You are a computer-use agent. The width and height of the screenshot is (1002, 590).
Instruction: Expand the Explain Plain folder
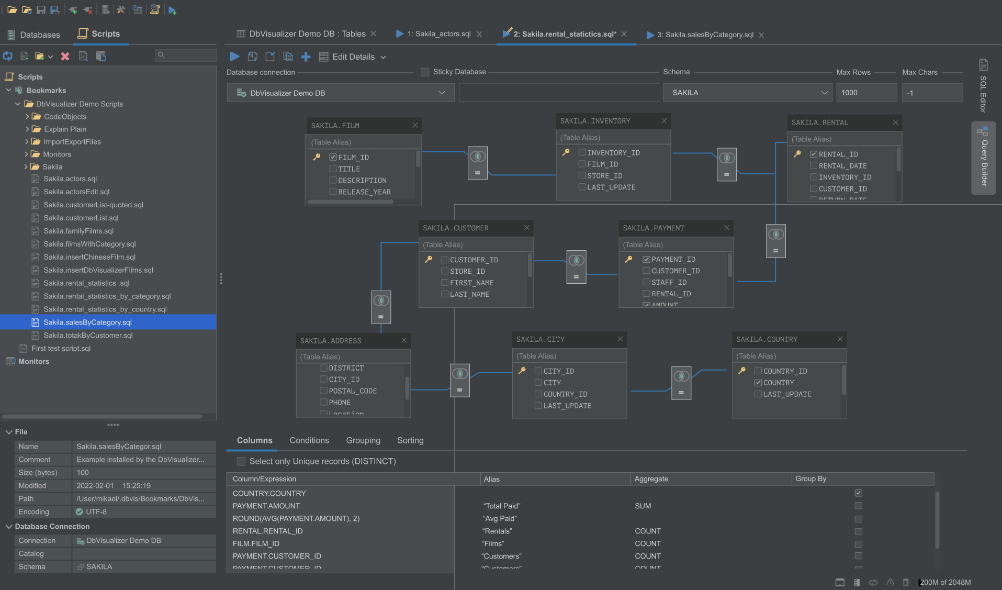pyautogui.click(x=27, y=129)
